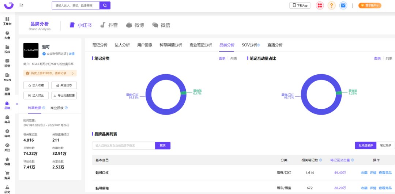
Task: Switch to the 微博 platform tab
Action: pyautogui.click(x=135, y=25)
